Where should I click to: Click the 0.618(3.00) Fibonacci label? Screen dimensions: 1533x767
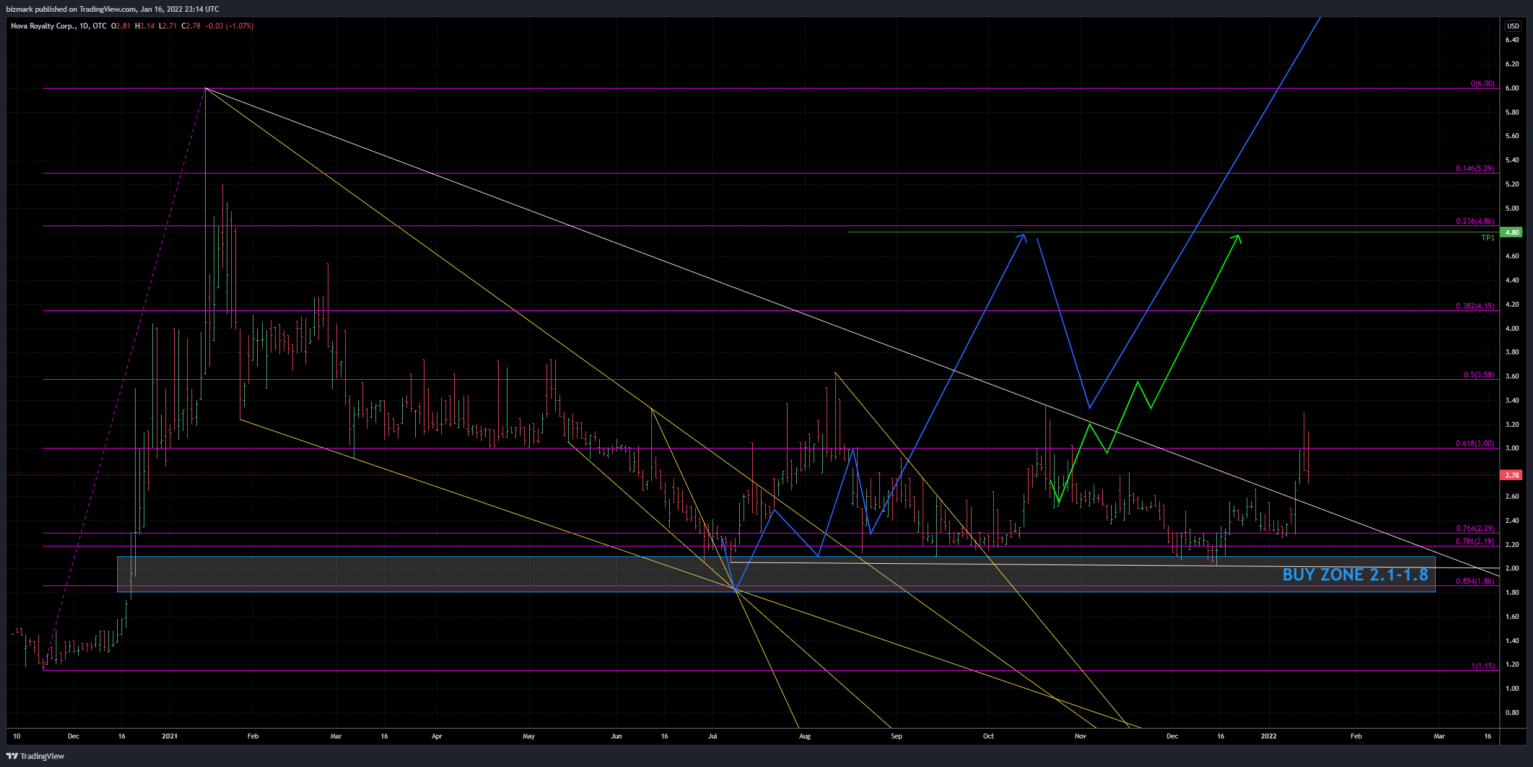tap(1475, 444)
